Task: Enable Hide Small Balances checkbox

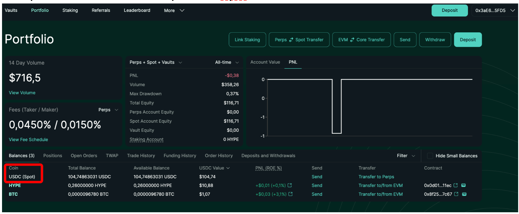Action: [430, 156]
